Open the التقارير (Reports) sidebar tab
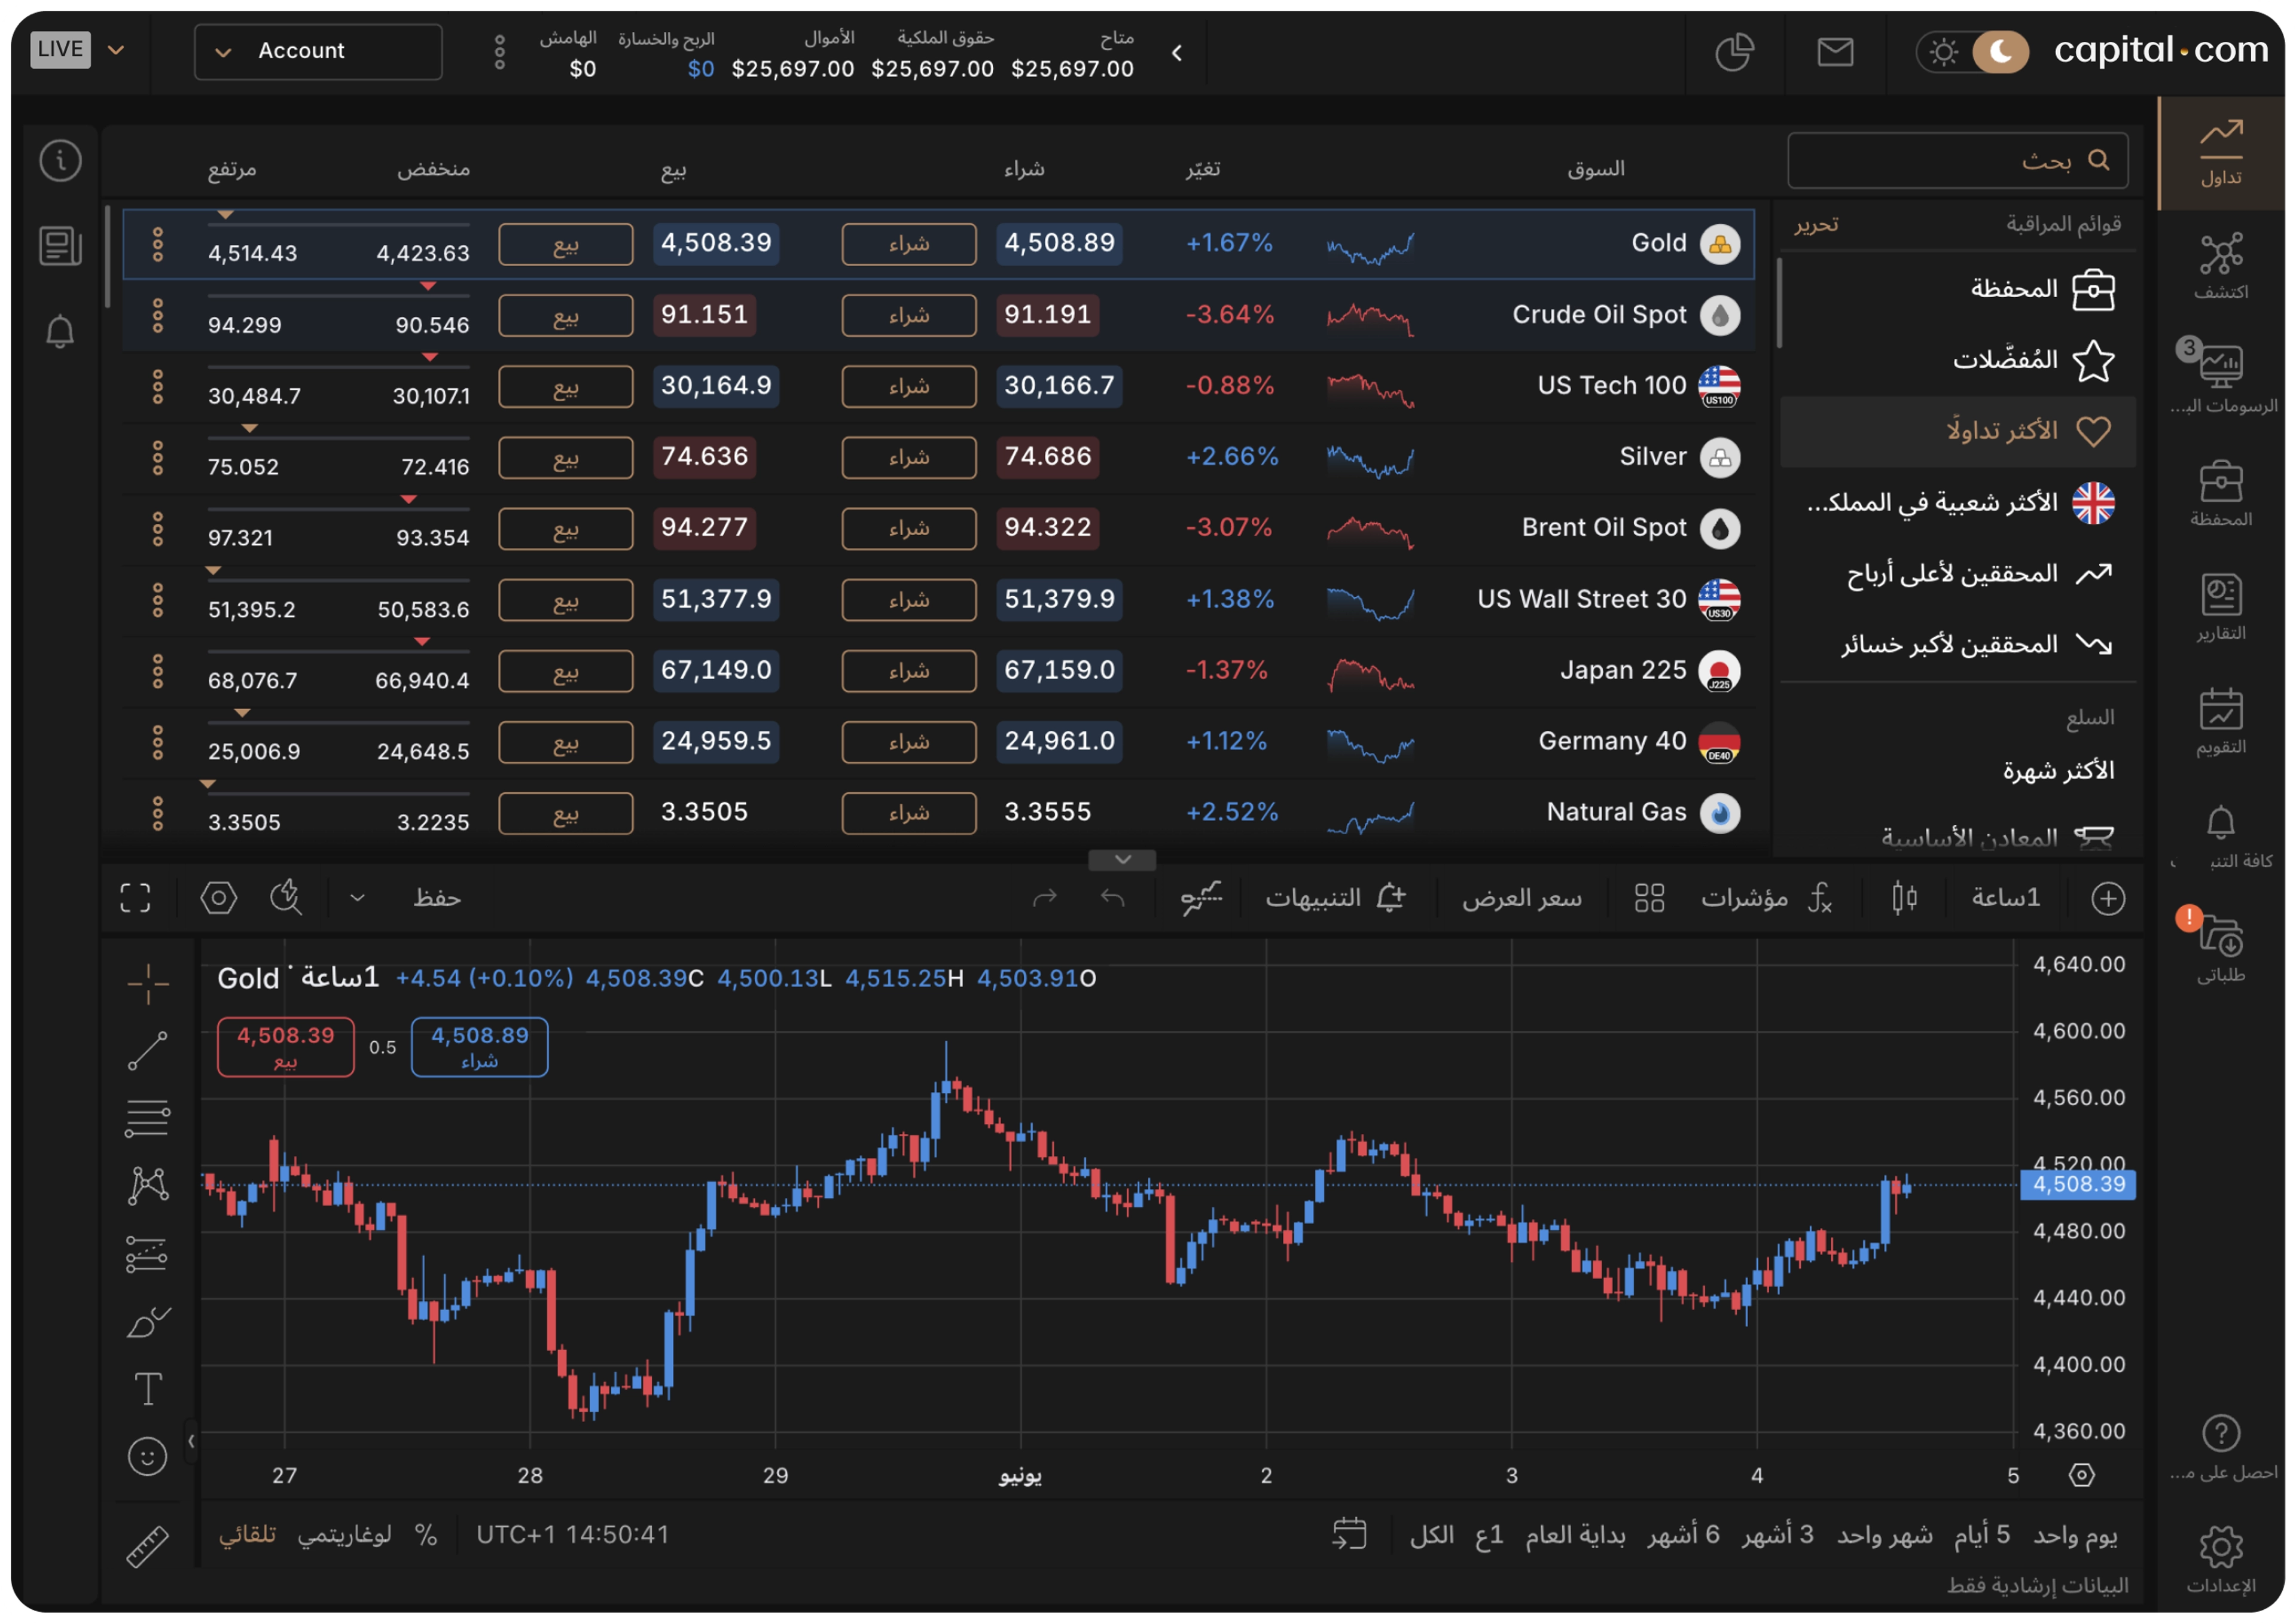2296x1623 pixels. tap(2220, 608)
